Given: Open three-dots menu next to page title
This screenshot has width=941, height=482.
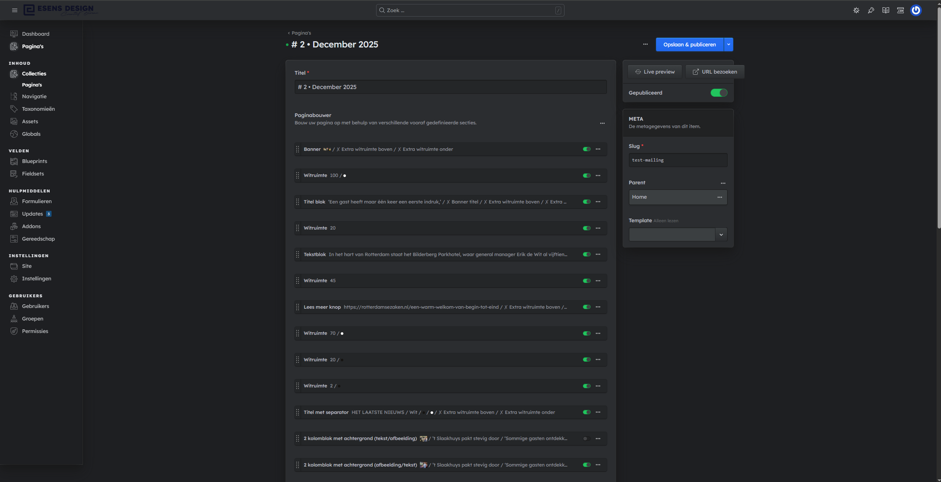Looking at the screenshot, I should click(645, 45).
